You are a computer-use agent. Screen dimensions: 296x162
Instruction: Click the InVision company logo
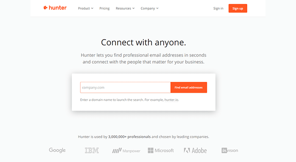[x=230, y=150]
